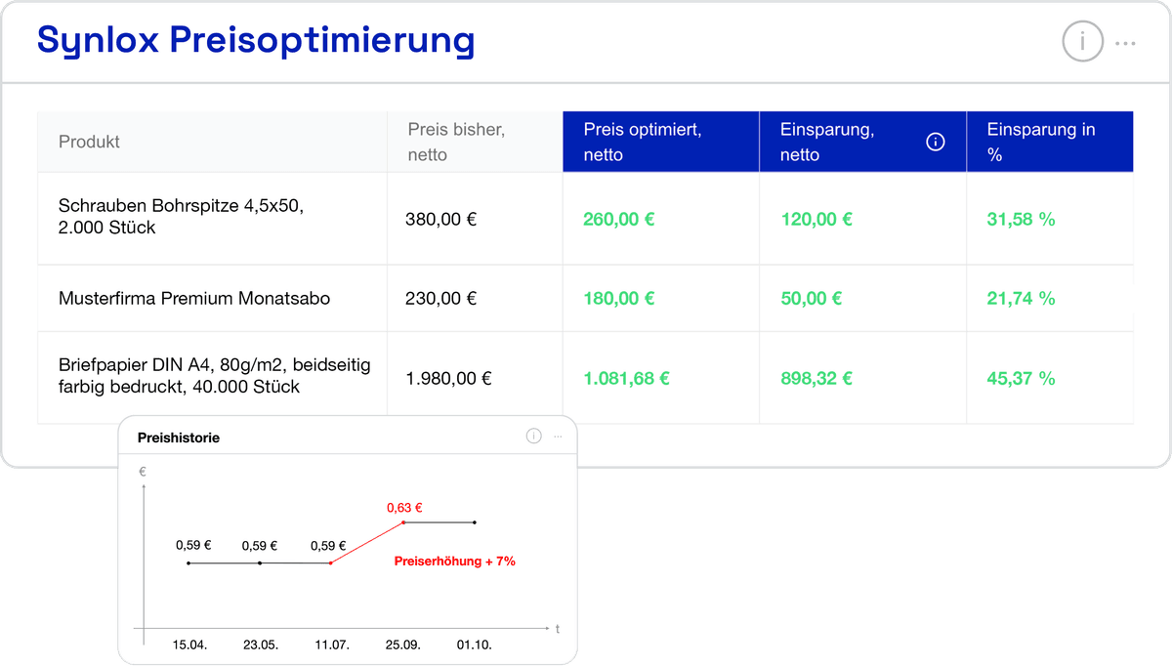
Task: Open the three-dot menu in the Preishistorie panel
Action: click(558, 437)
